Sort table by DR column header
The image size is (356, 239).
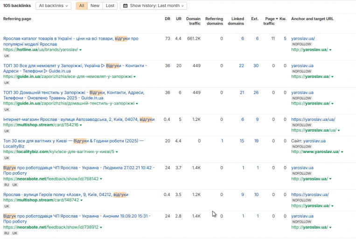coord(168,19)
